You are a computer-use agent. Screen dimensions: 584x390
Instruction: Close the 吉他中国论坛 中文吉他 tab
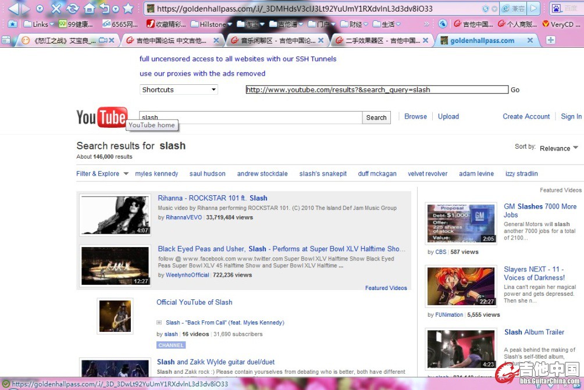click(x=216, y=40)
